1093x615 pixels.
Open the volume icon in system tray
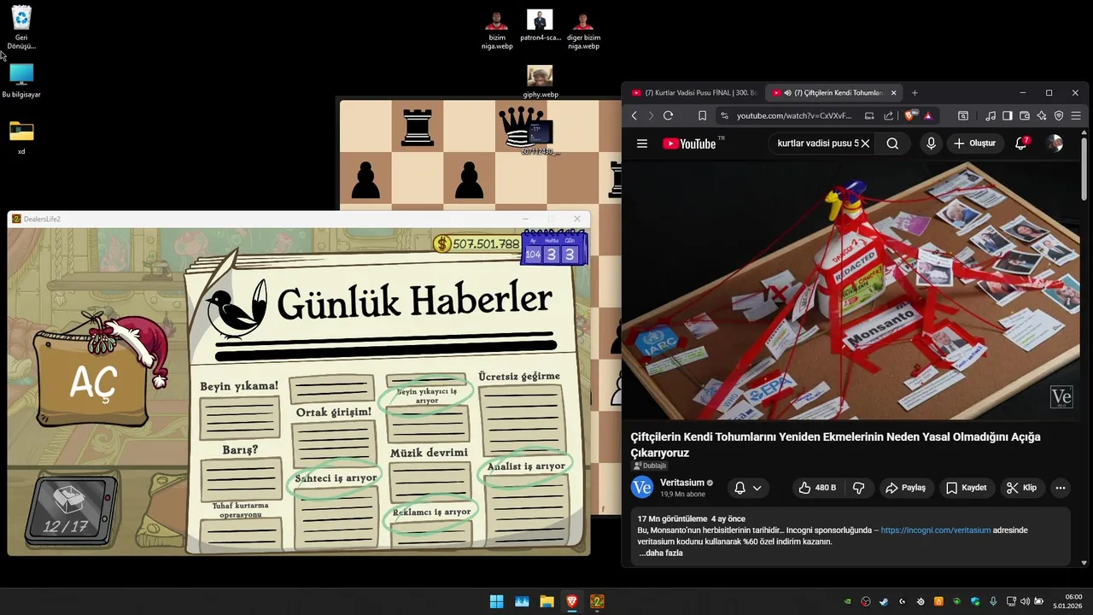click(x=1025, y=601)
